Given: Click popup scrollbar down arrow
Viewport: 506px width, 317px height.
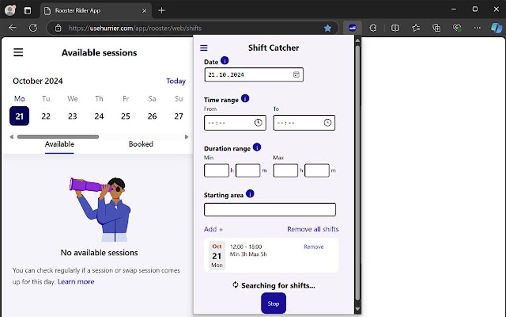Looking at the screenshot, I should click(357, 309).
